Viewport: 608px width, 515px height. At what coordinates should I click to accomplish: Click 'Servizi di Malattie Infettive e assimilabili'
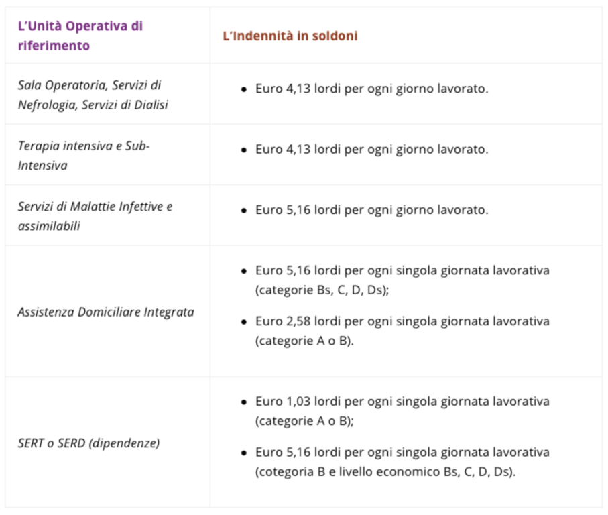click(x=95, y=216)
